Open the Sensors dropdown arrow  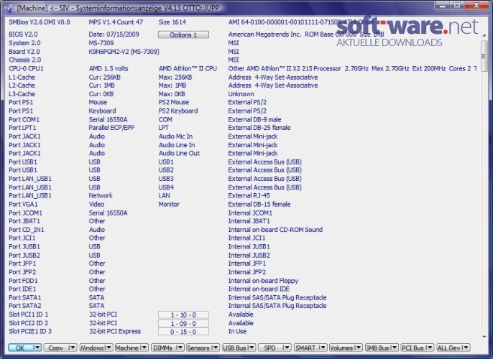tap(216, 348)
